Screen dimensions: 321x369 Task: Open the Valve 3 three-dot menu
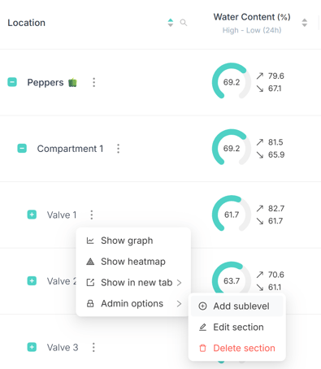pos(93,347)
